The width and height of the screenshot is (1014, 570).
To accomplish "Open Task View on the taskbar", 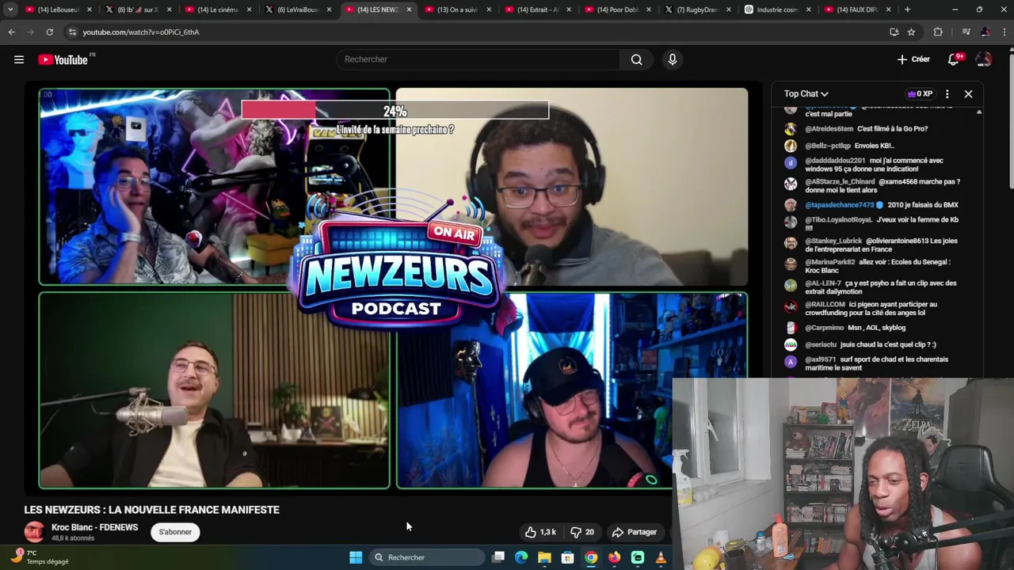I will tap(498, 557).
